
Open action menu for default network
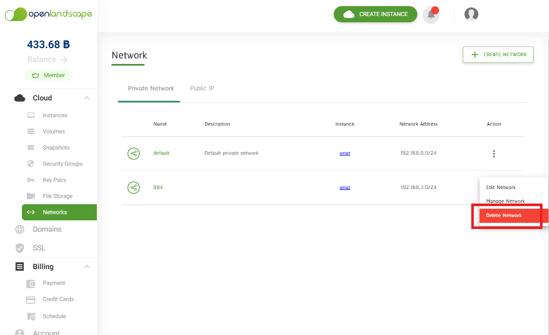click(x=494, y=154)
